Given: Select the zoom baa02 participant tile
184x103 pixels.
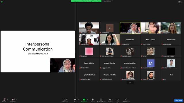Looking at the screenshot, I should click(x=110, y=28).
